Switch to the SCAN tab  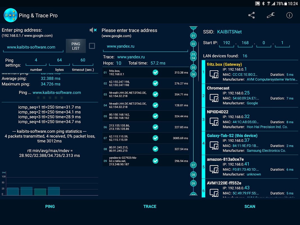250,206
